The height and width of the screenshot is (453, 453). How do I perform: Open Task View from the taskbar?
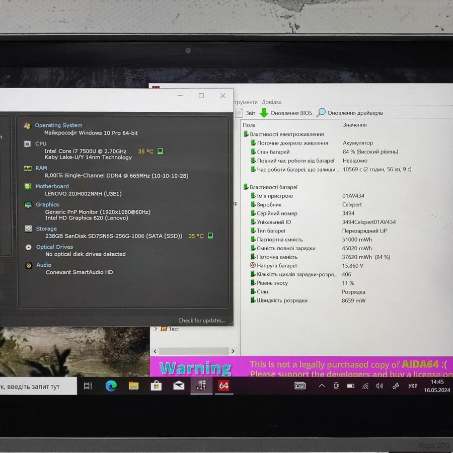click(x=88, y=386)
